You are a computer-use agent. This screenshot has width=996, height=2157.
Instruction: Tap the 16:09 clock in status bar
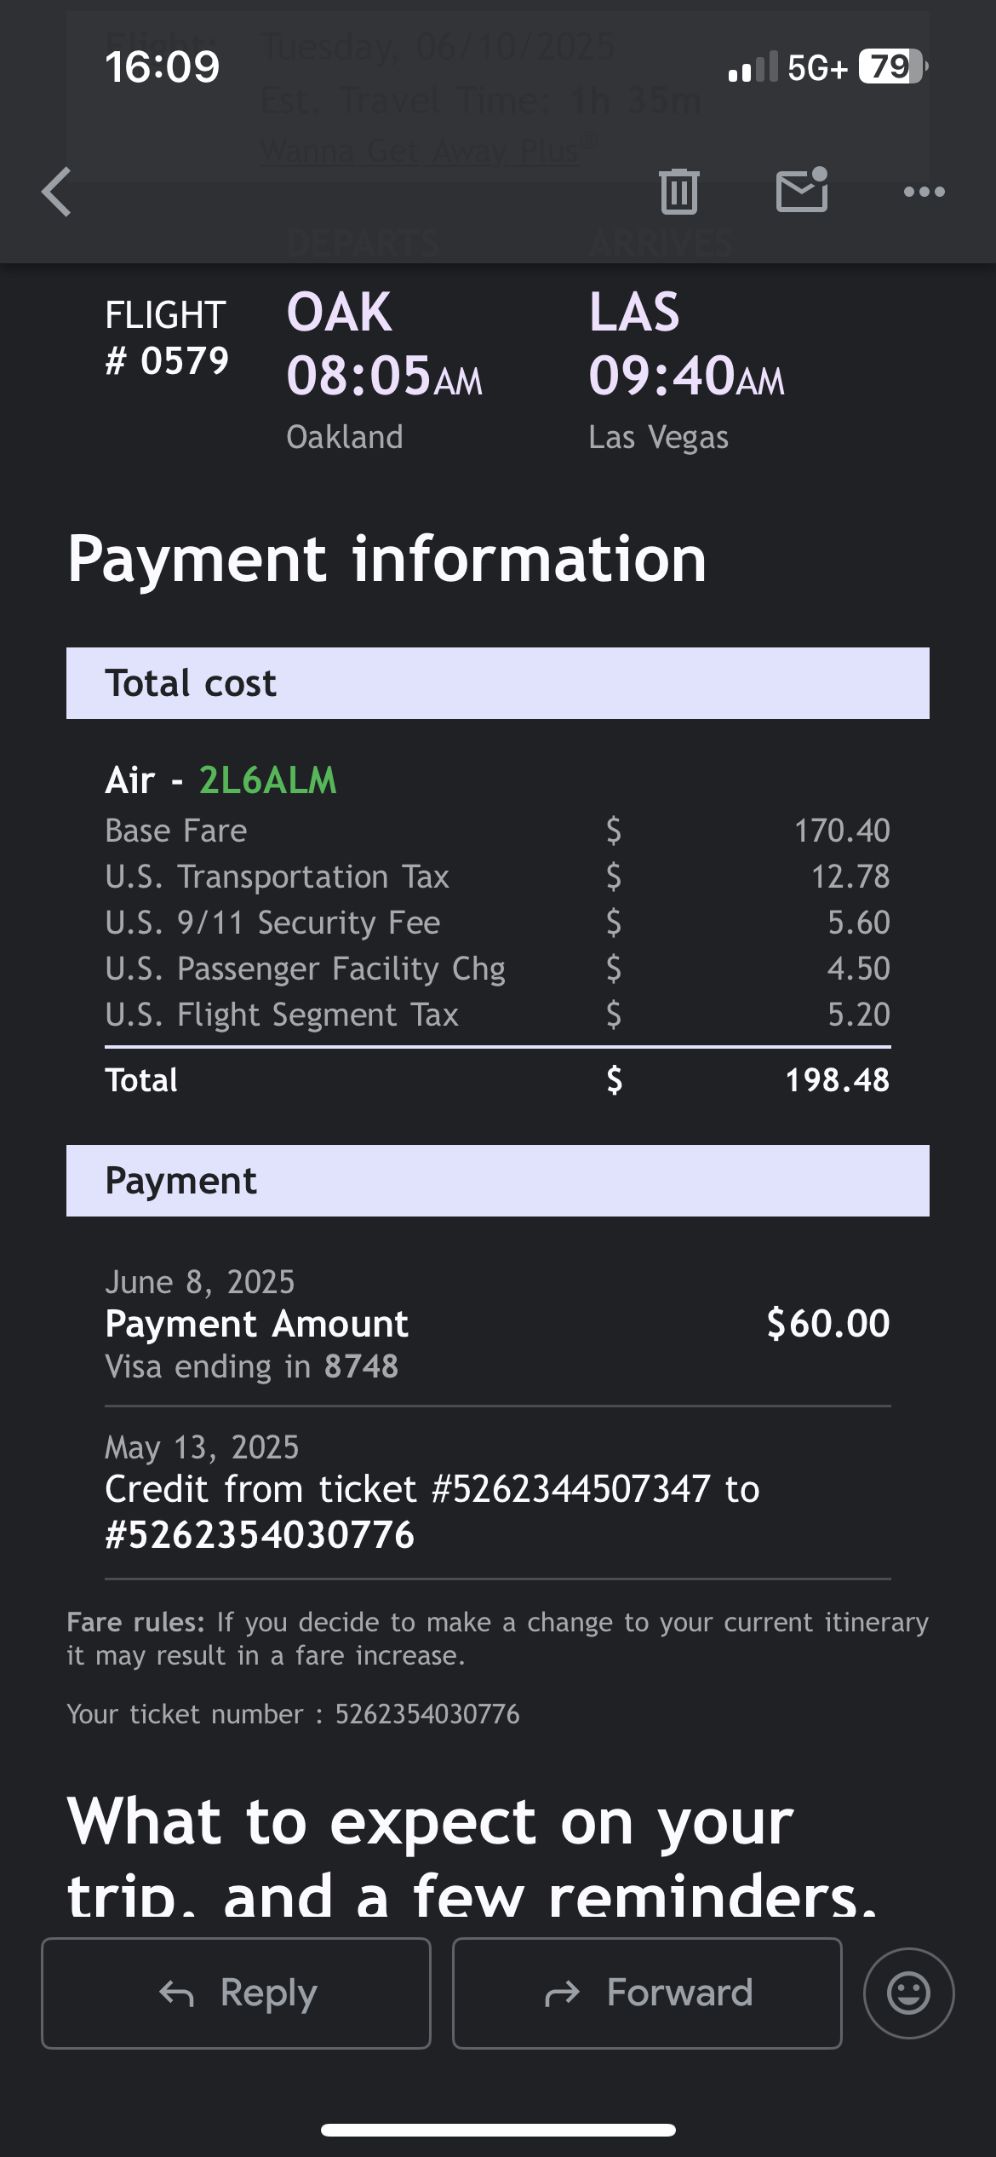coord(162,66)
